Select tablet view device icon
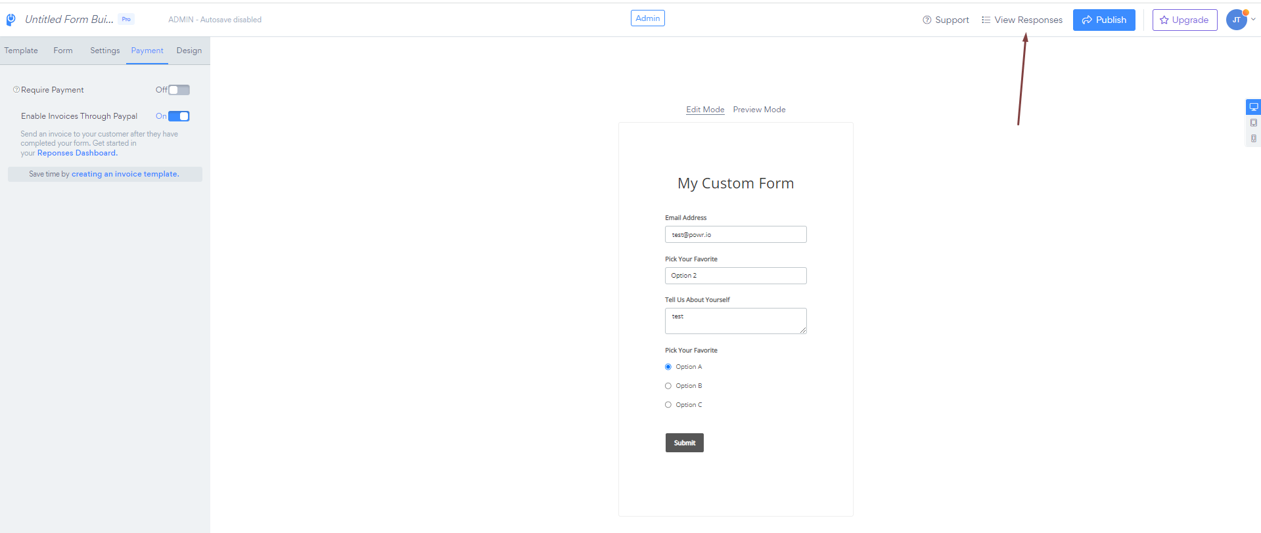1261x533 pixels. [x=1253, y=123]
